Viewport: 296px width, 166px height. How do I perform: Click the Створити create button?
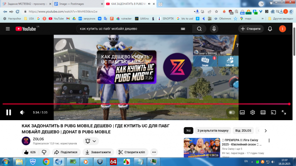pos(251,29)
